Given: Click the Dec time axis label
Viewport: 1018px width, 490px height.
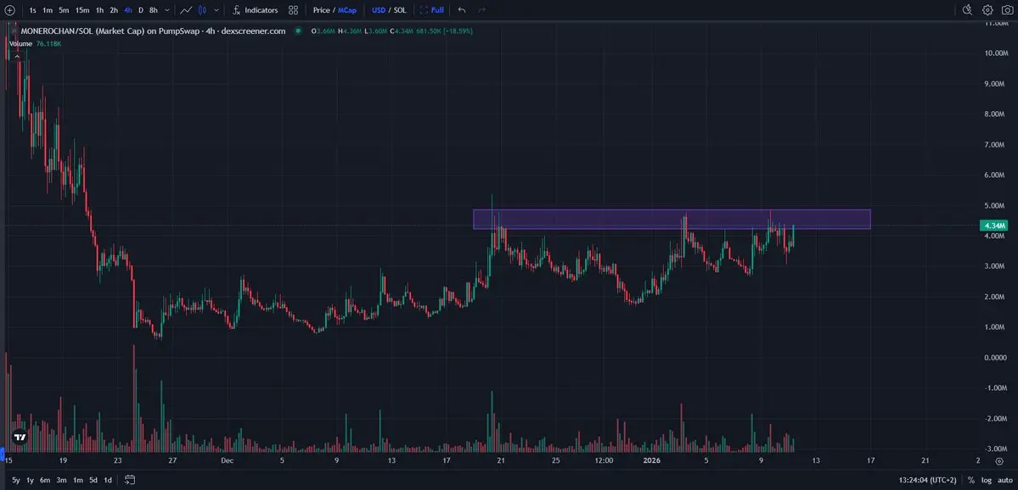Looking at the screenshot, I should click(227, 461).
